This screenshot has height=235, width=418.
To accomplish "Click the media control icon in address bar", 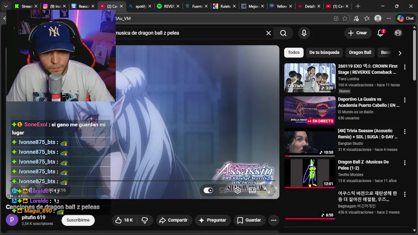I will (x=356, y=19).
